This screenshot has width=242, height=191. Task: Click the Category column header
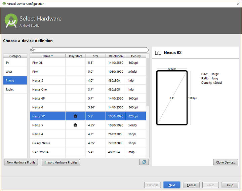click(15, 56)
